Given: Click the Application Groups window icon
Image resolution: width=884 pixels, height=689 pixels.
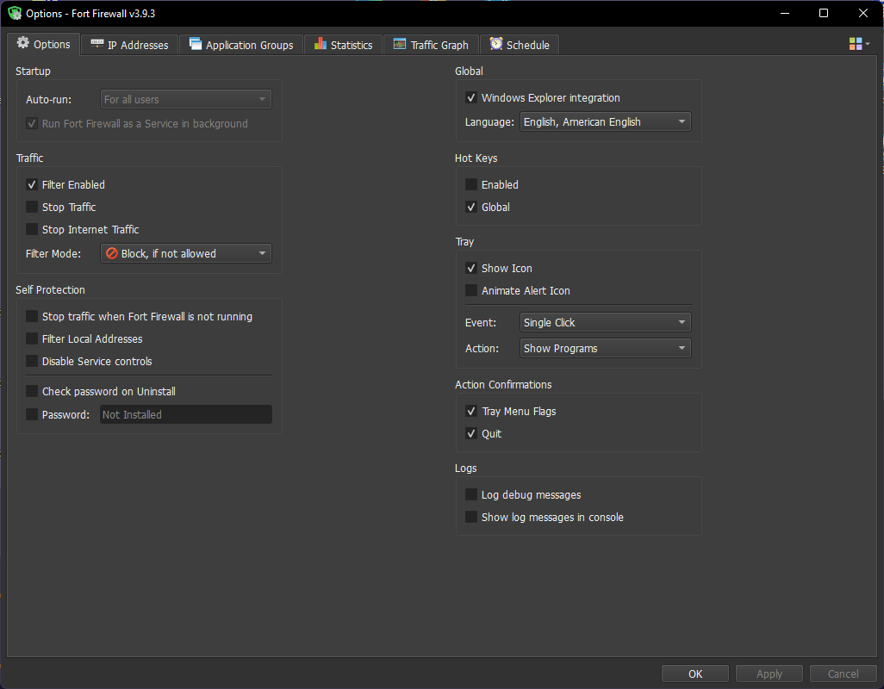Looking at the screenshot, I should (195, 43).
